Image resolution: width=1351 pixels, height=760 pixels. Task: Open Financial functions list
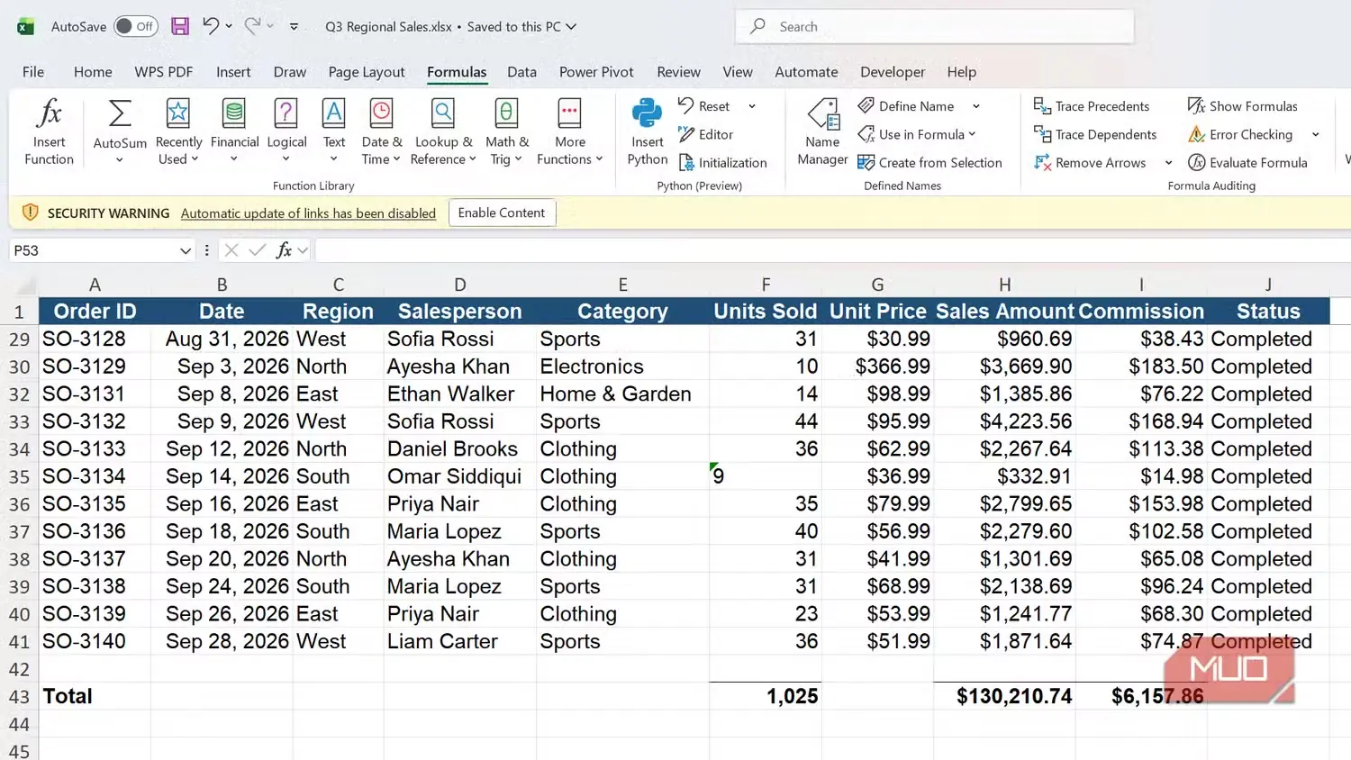click(234, 132)
